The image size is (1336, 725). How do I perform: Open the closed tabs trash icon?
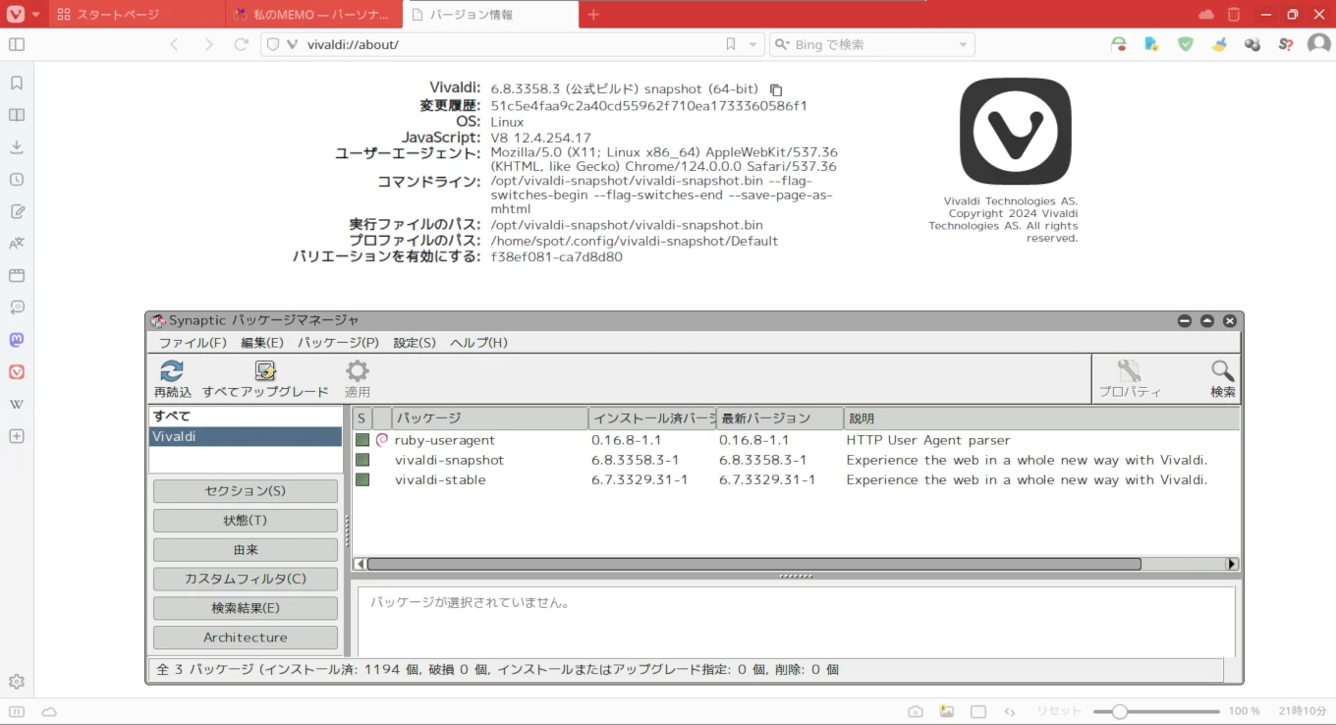tap(1234, 15)
